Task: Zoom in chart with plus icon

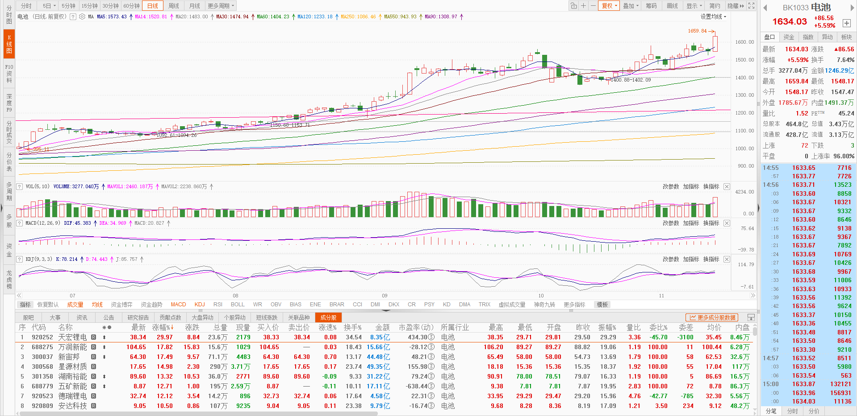Action: [583, 6]
